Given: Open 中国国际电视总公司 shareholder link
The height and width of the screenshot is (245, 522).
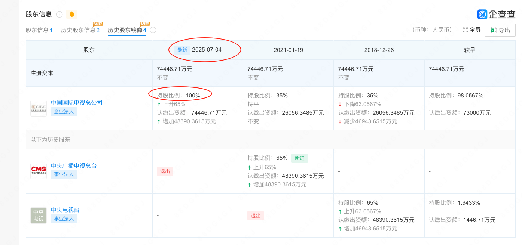Looking at the screenshot, I should (77, 102).
